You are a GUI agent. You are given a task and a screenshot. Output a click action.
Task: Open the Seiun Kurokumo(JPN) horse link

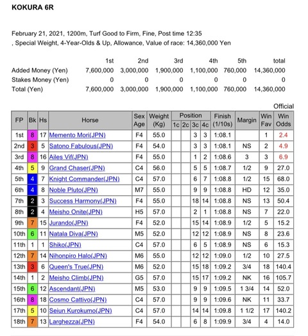click(x=80, y=310)
